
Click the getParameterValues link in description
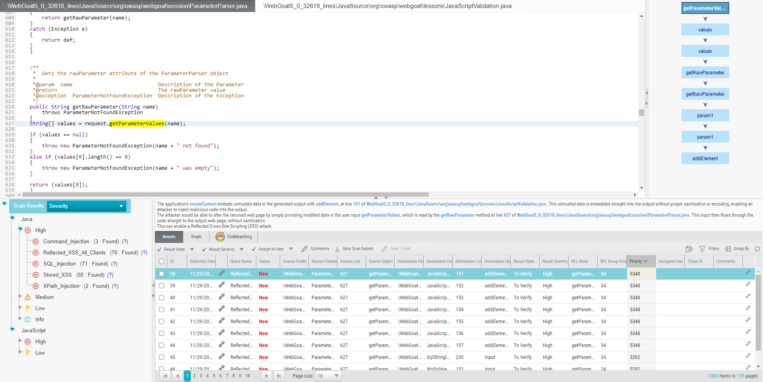click(381, 215)
